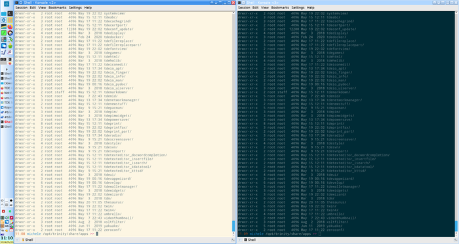Image resolution: width=459 pixels, height=244 pixels.
Task: Click the red square icon above the system tray
Action: point(3,211)
